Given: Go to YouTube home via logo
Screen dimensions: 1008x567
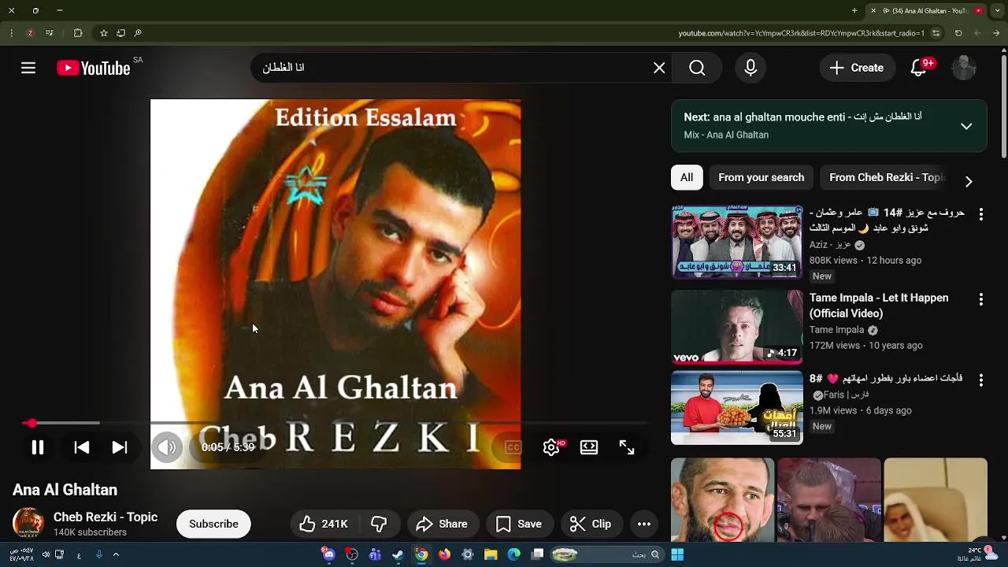Looking at the screenshot, I should click(x=94, y=69).
